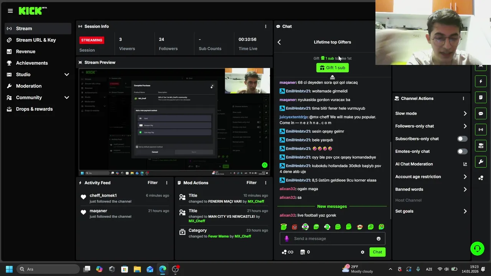Click the camera sidebar icon
The image size is (491, 276).
[481, 146]
